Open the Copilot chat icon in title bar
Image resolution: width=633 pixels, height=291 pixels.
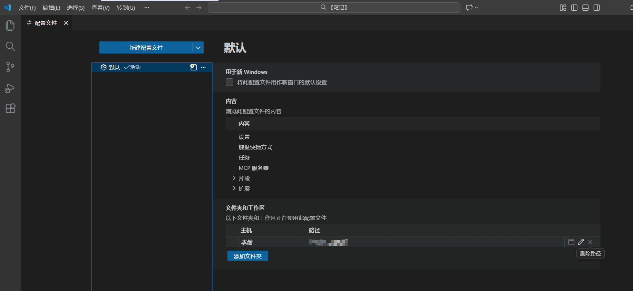[x=469, y=8]
